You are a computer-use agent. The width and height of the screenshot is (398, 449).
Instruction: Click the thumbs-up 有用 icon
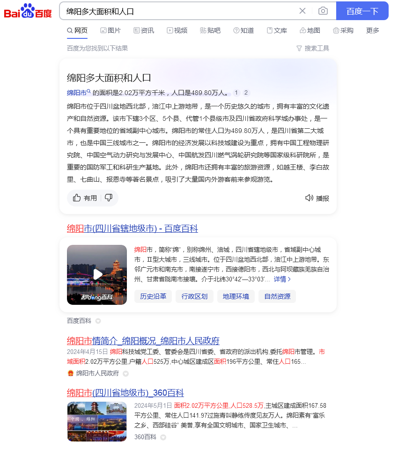click(x=77, y=198)
